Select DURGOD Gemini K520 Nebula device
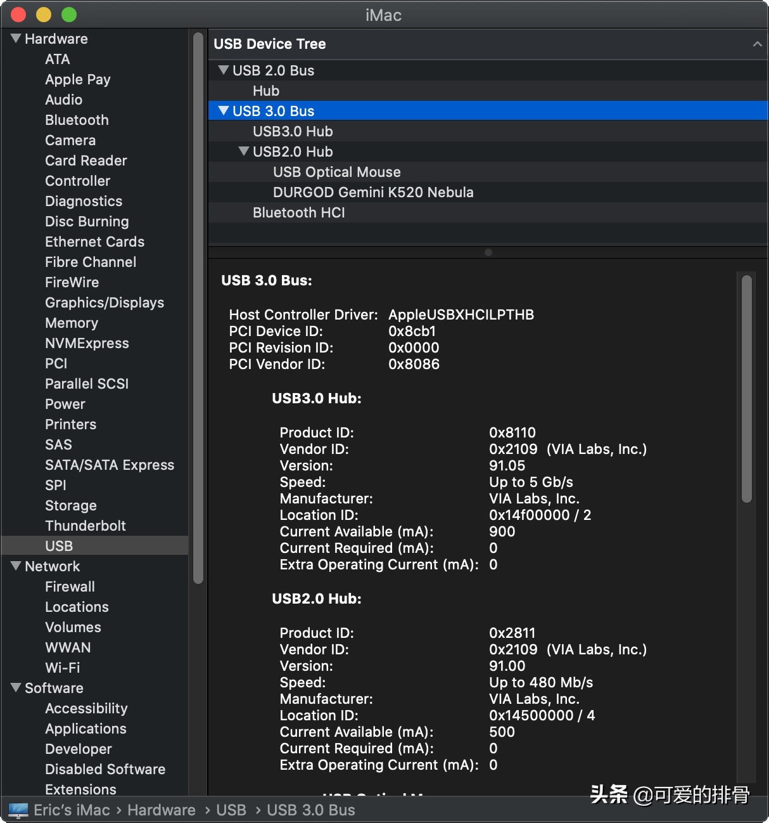Image resolution: width=769 pixels, height=823 pixels. (373, 192)
